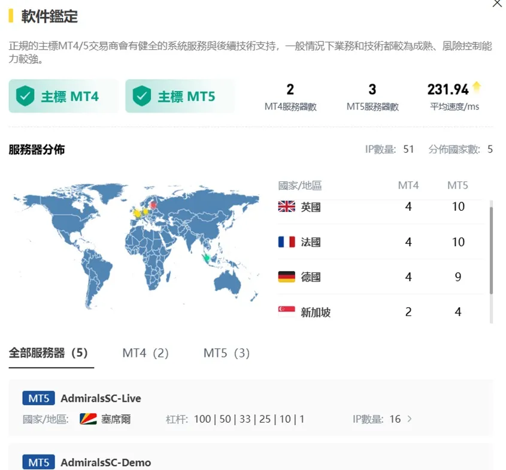This screenshot has height=470, width=506.
Task: Click the 國家/地區 column header
Action: (x=300, y=185)
